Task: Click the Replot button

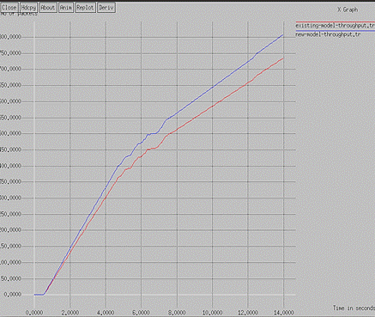Action: 85,8
